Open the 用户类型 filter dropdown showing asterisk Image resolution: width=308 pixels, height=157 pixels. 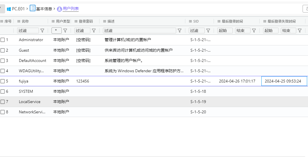pos(56,31)
